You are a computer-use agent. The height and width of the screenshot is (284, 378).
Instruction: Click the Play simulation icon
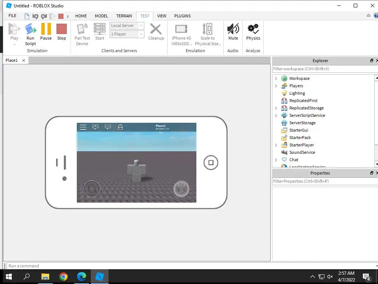(x=14, y=29)
